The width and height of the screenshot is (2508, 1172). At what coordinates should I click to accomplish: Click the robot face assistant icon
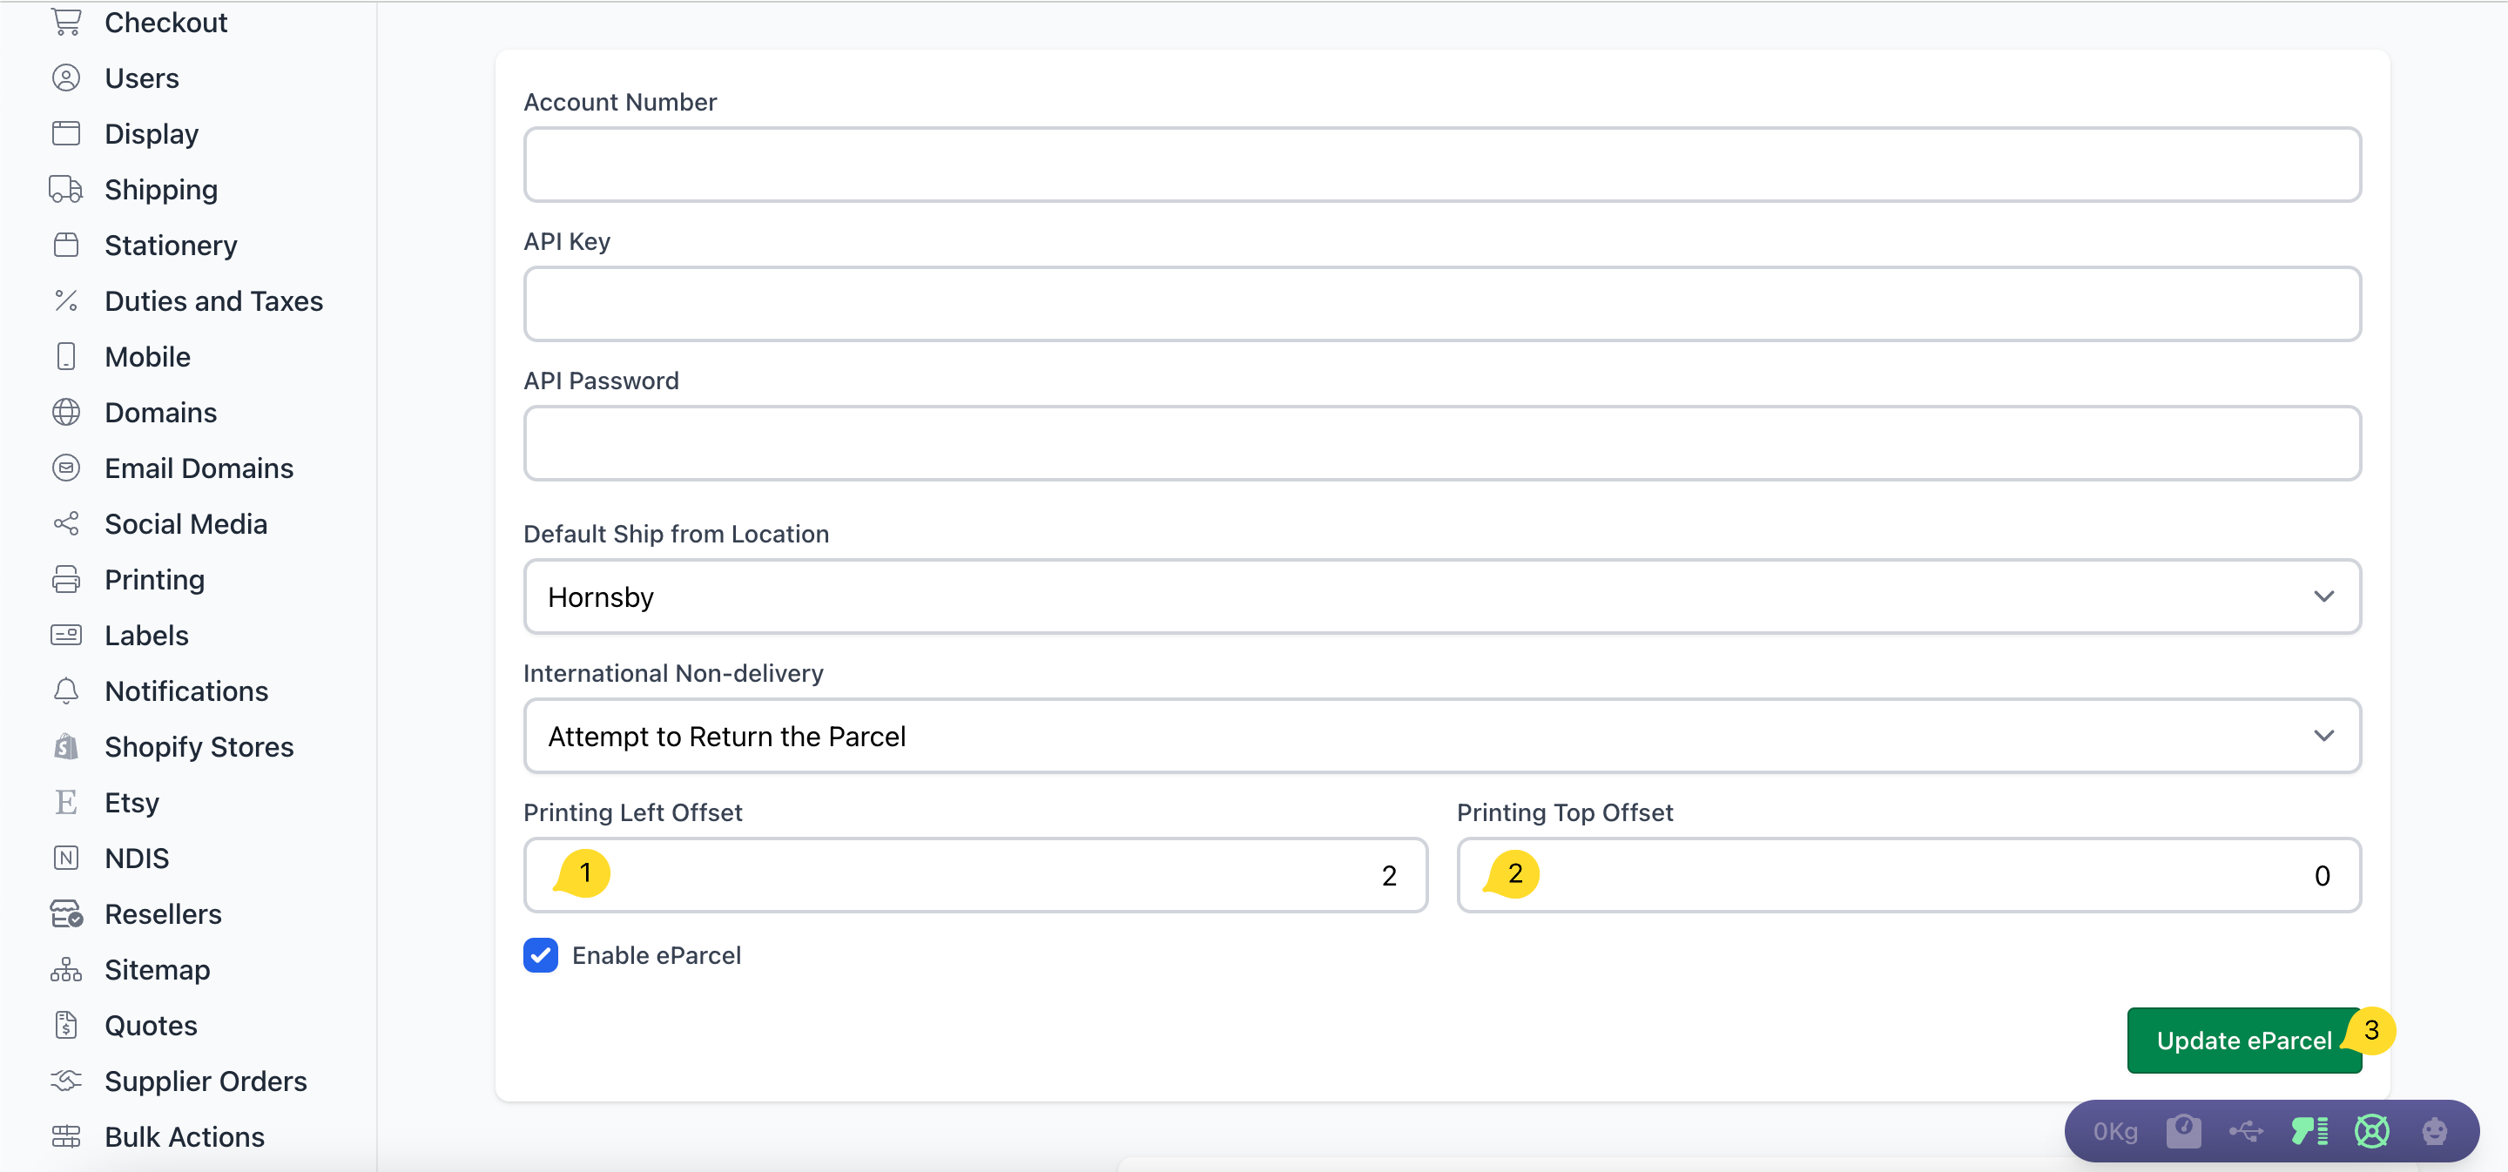coord(2434,1130)
